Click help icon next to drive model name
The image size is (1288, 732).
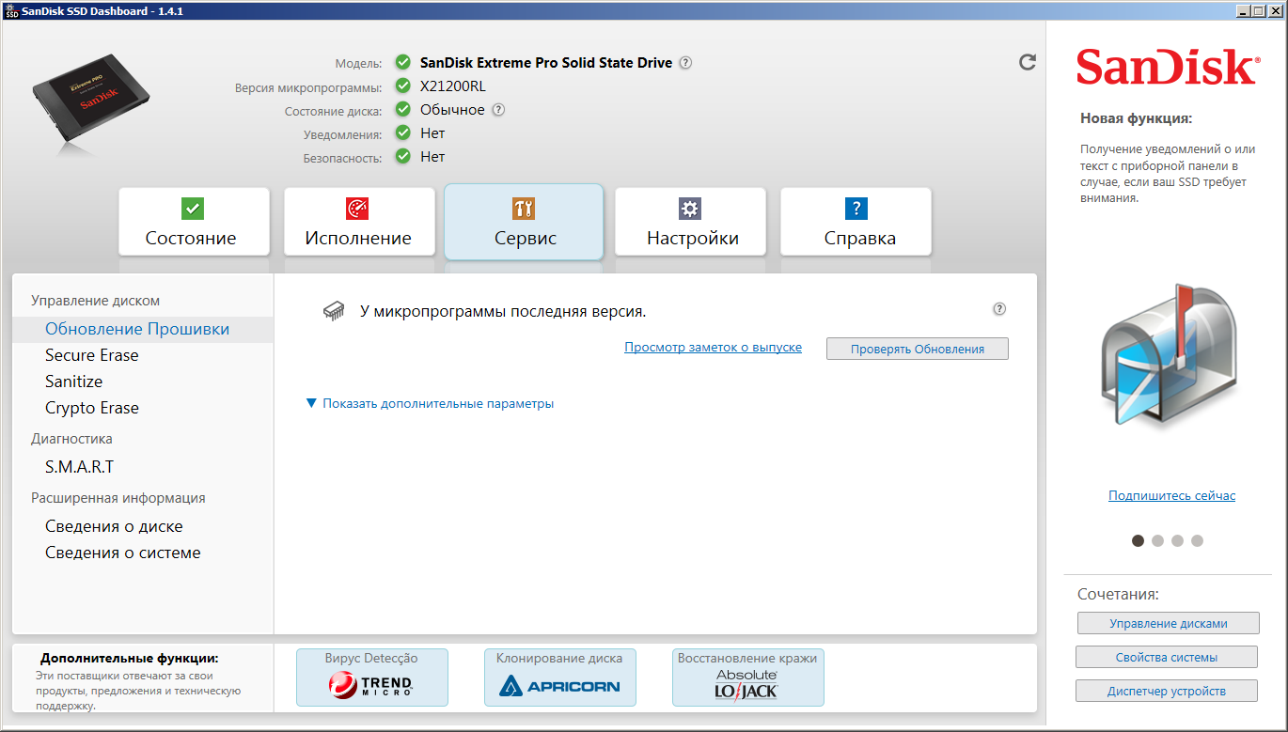tap(685, 63)
